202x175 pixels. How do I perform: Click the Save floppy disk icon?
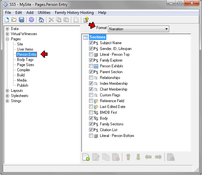point(22,20)
